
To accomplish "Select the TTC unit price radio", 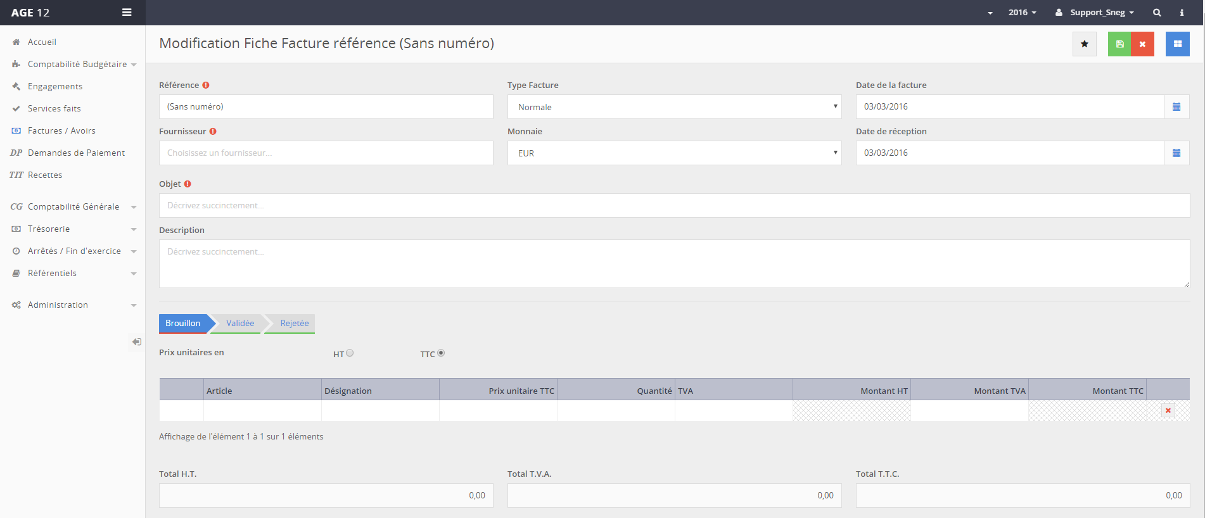I will tap(441, 353).
